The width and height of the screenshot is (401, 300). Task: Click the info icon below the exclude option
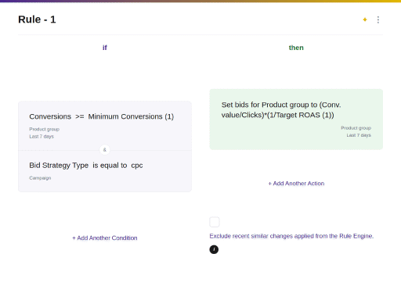[x=214, y=249]
